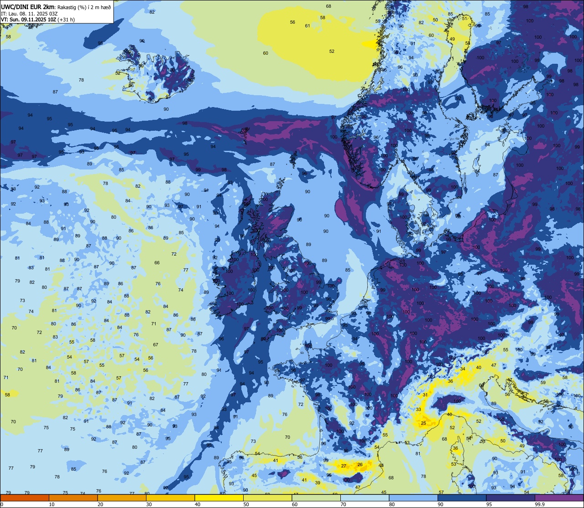Image resolution: width=584 pixels, height=508 pixels.
Task: Click the humidity value '25' on the map
Action: [x=423, y=423]
